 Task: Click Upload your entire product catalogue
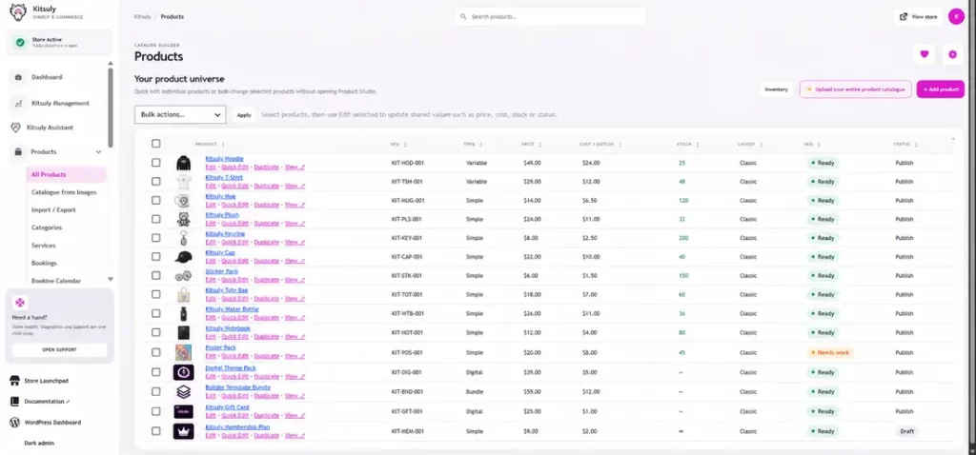[856, 89]
